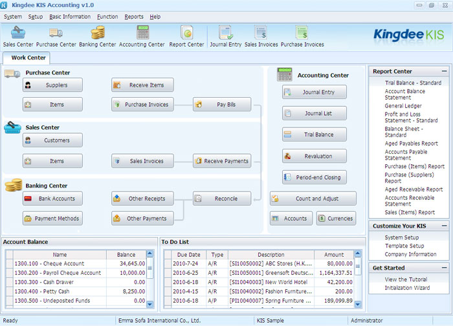Open Balance Sheet - Standard link
453x326 pixels.
(x=404, y=132)
